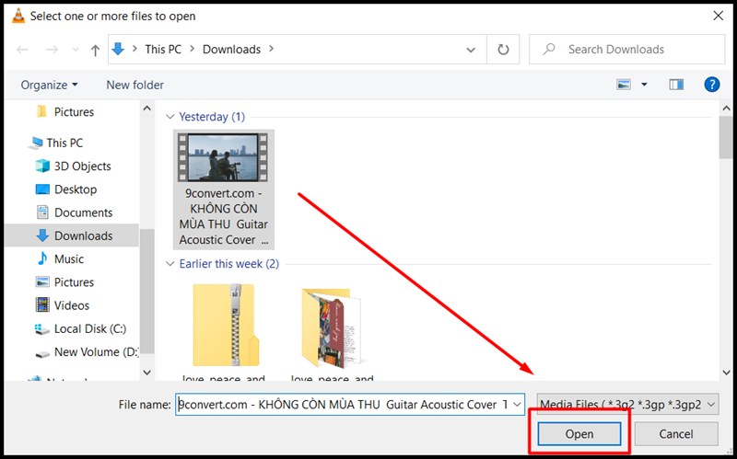The width and height of the screenshot is (737, 459).
Task: Click the Back navigation arrow
Action: tap(22, 50)
